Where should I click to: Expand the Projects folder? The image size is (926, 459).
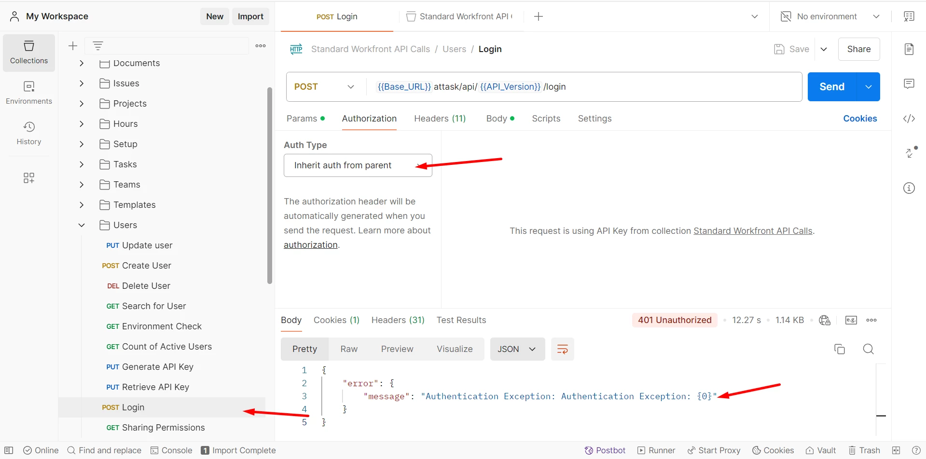point(82,104)
